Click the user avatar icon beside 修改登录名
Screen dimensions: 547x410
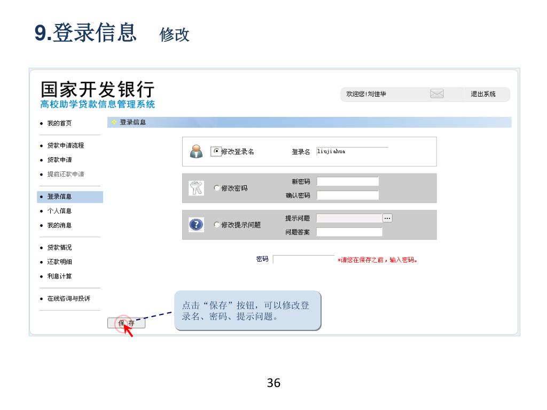point(197,151)
